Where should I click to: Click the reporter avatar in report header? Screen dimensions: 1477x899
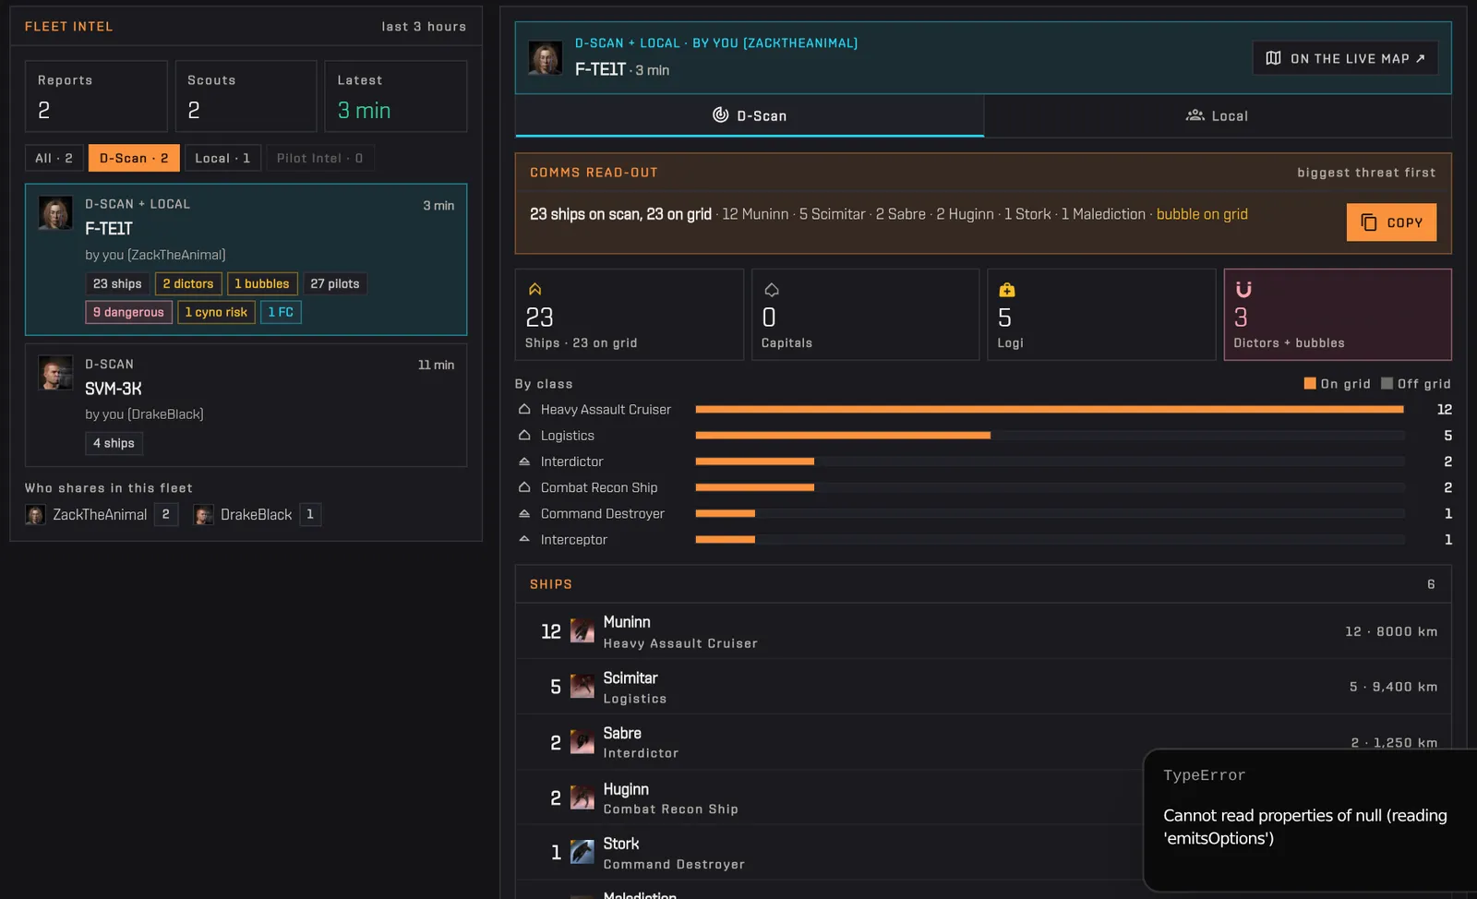pos(546,57)
